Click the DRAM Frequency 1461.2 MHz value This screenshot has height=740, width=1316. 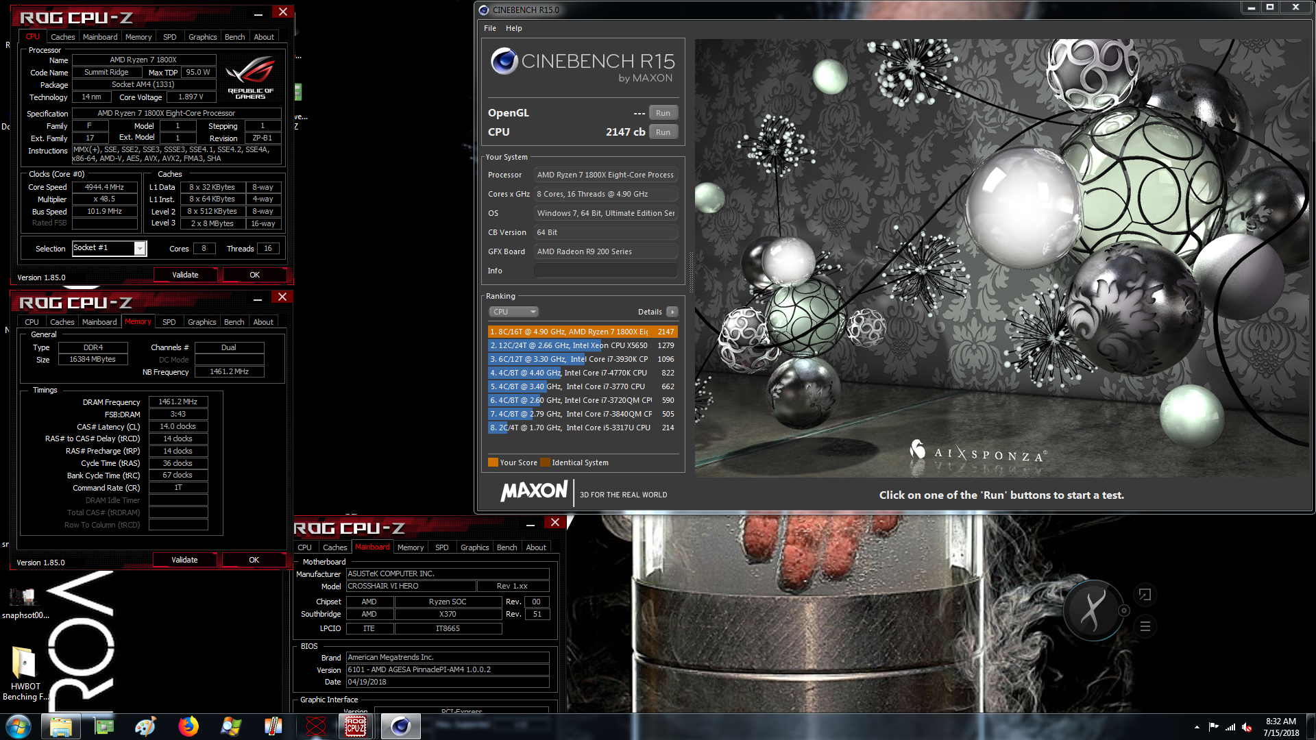pyautogui.click(x=178, y=402)
